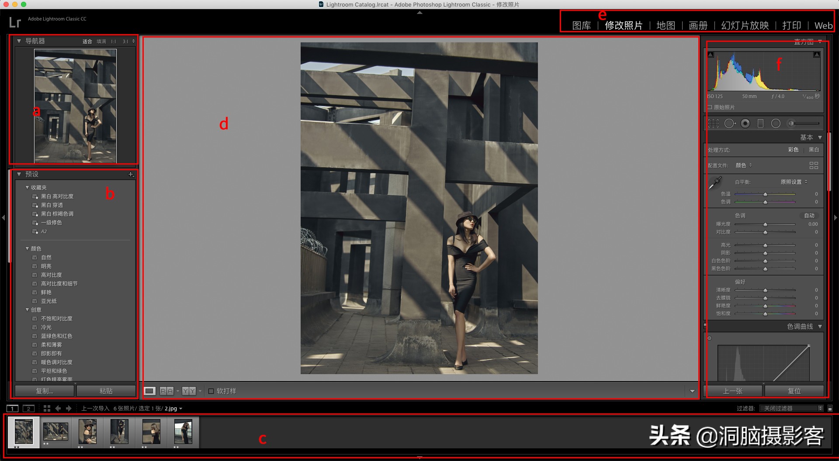Click the 复制... button

45,391
